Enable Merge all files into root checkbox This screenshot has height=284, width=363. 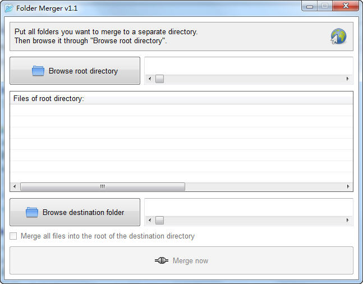pyautogui.click(x=13, y=236)
